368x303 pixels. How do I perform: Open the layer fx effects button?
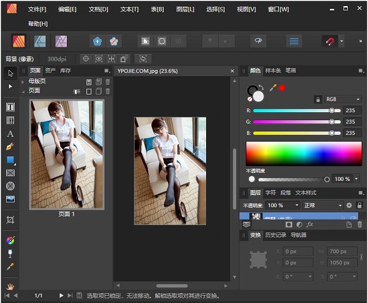[310, 224]
